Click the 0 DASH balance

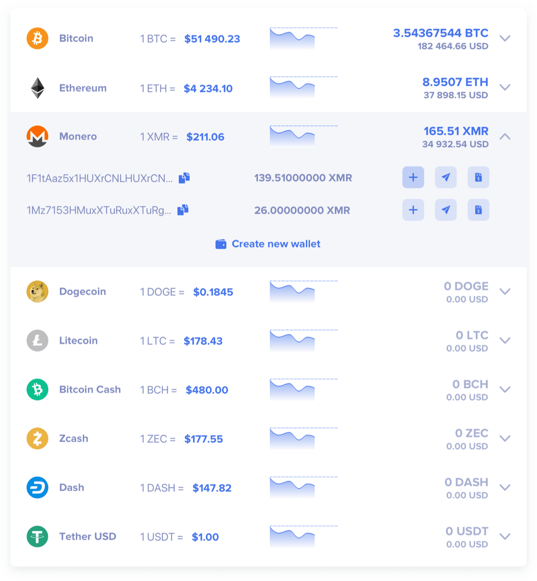tap(466, 482)
